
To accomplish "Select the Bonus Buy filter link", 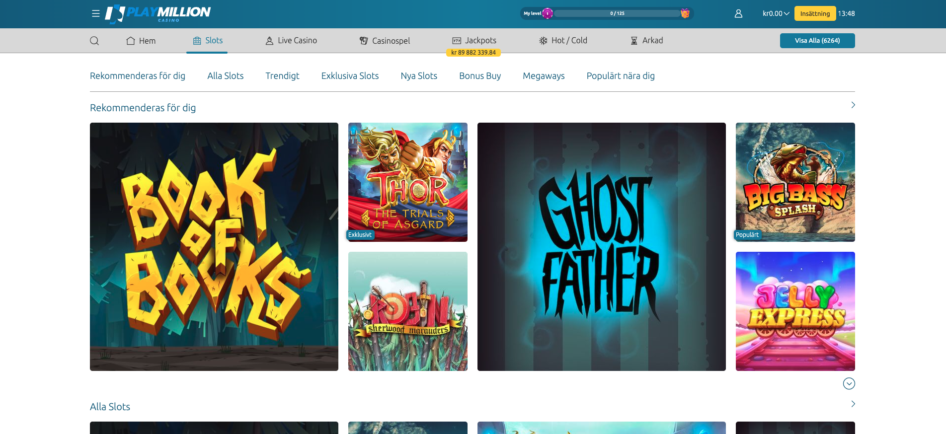I will [480, 76].
